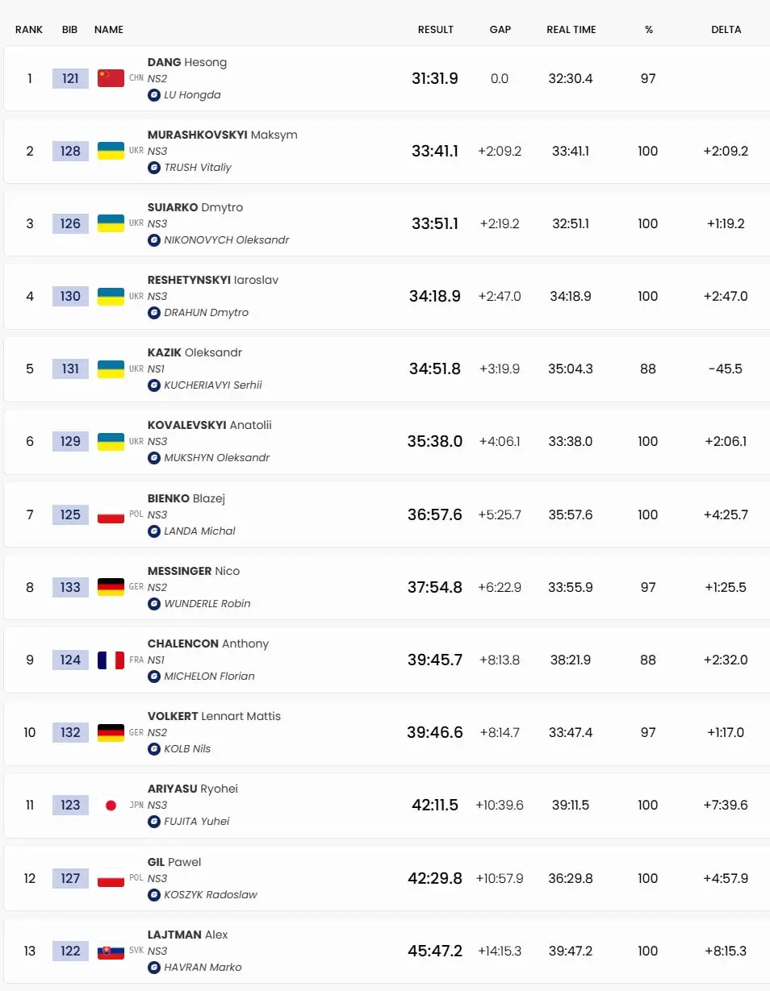The image size is (770, 991).
Task: Click the Slovakia flag beside Lajtman Alex
Action: (x=111, y=951)
